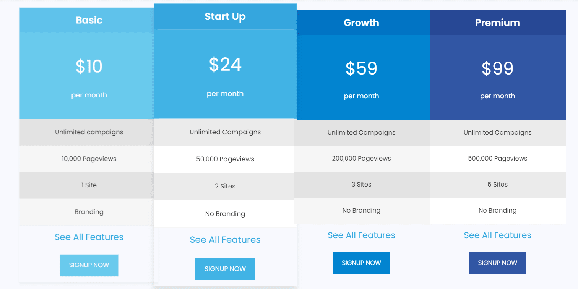The image size is (578, 289).
Task: Click the $10 price in Basic plan
Action: point(89,67)
